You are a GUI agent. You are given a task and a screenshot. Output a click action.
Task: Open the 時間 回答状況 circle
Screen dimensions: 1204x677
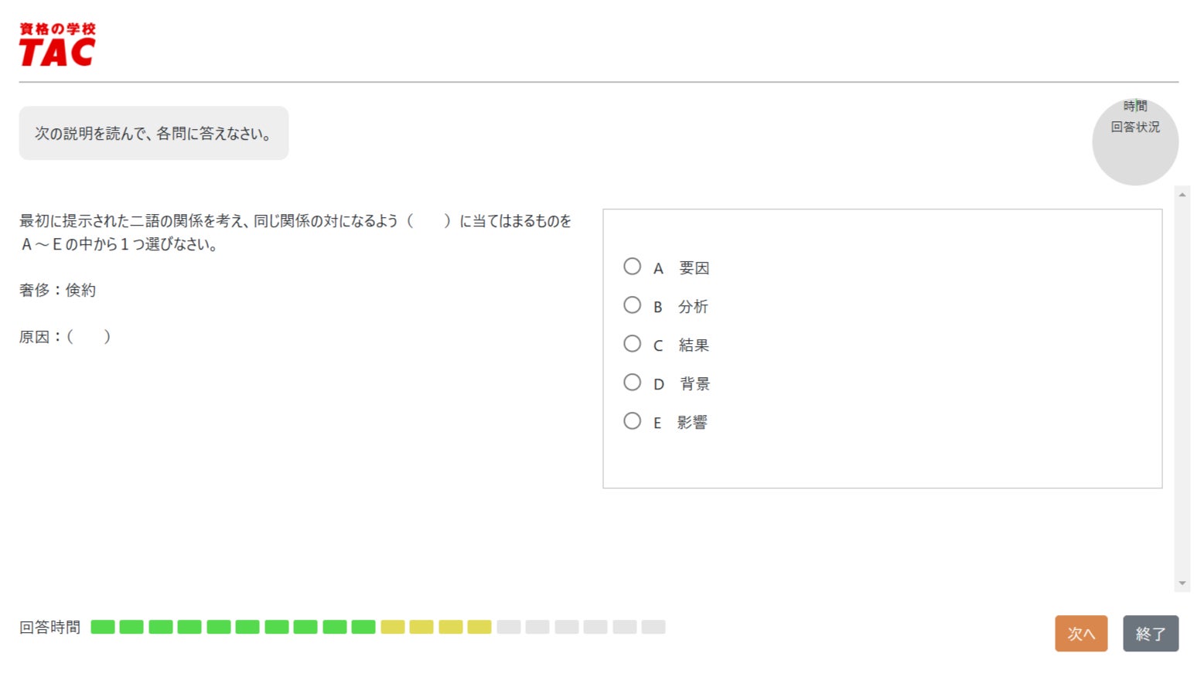[x=1134, y=141]
